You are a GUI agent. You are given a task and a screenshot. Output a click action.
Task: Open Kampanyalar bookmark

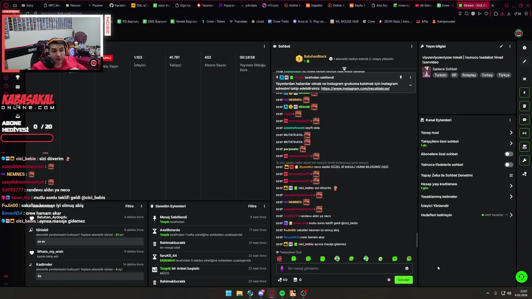pos(444,22)
